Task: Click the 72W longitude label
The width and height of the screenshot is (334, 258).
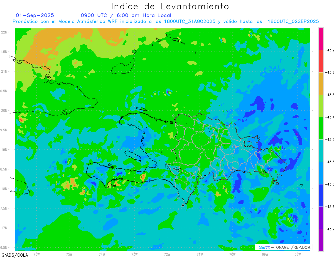Action: point(167,254)
